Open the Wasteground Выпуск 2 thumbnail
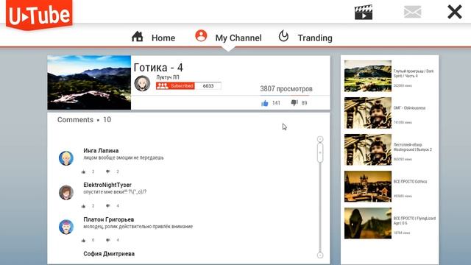 (368, 149)
